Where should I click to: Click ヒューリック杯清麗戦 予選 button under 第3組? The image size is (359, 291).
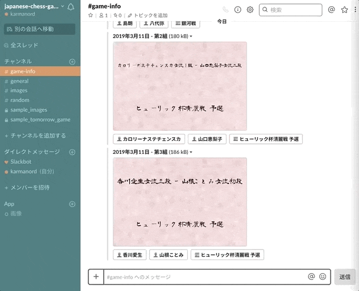pos(227,255)
